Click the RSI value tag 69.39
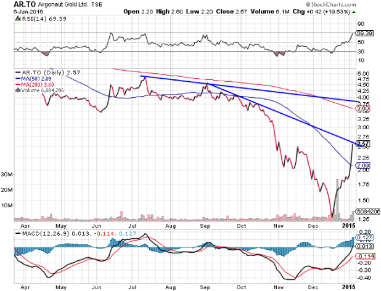381x291 pixels. (366, 33)
